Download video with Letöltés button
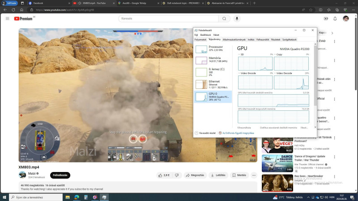Viewport: 358px width, 201px height. tap(218, 175)
